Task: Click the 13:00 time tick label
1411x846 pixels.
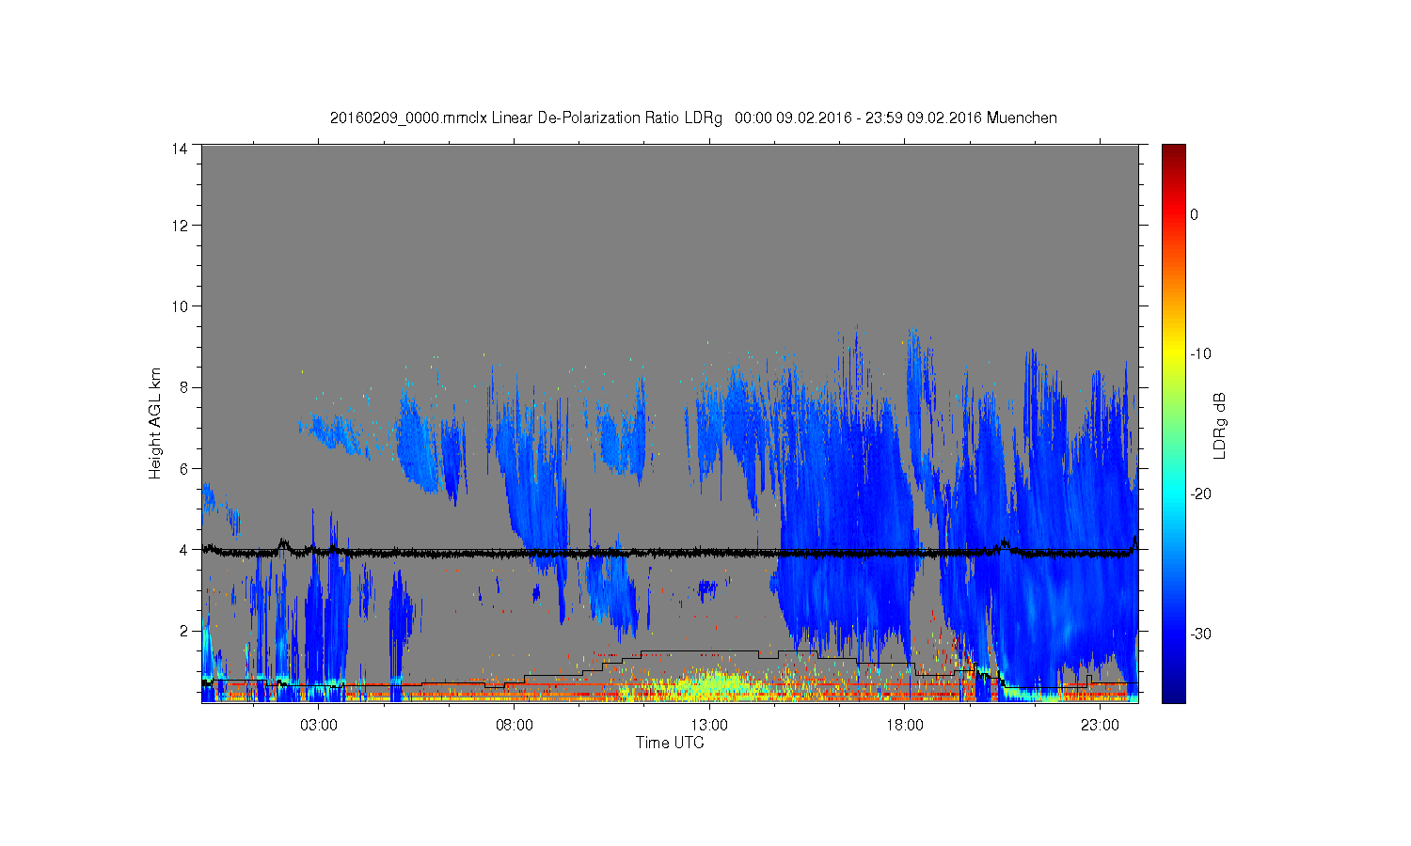Action: pyautogui.click(x=709, y=726)
